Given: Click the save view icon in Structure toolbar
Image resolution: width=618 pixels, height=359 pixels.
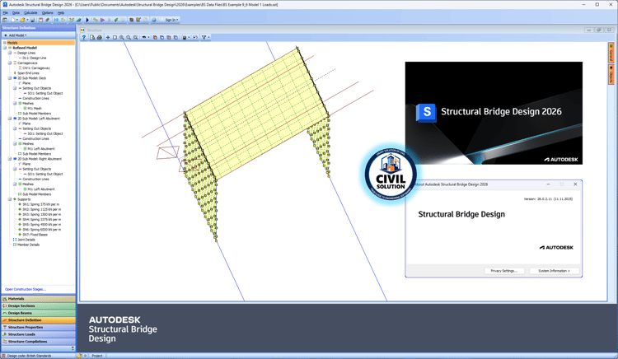Looking at the screenshot, I should [x=184, y=37].
